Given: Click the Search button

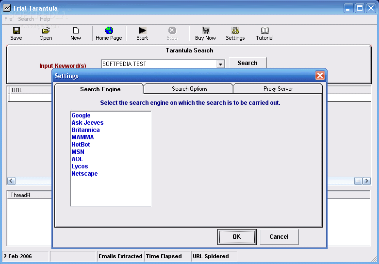Looking at the screenshot, I should click(x=248, y=63).
